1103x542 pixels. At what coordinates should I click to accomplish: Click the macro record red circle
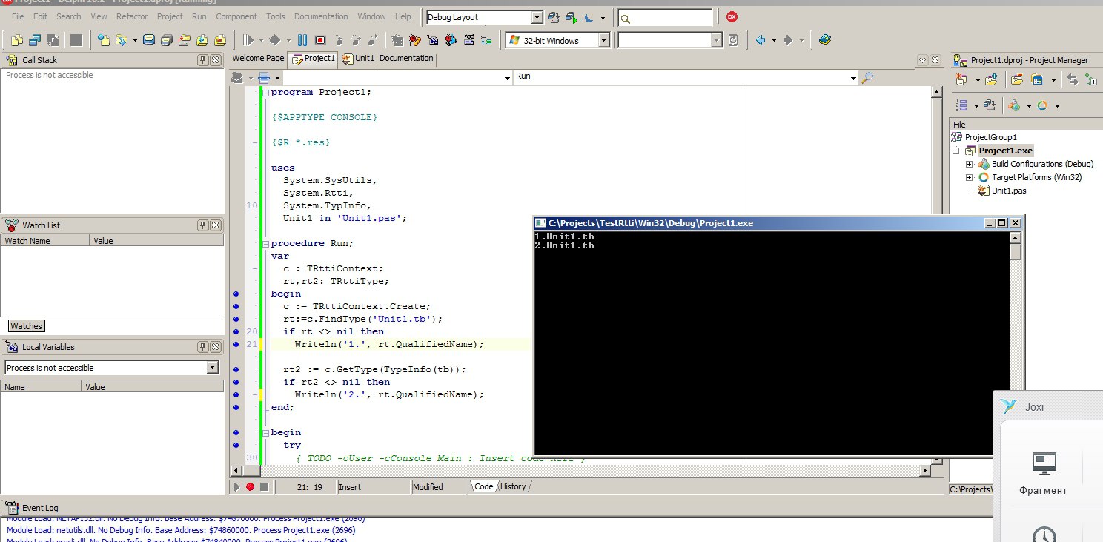[250, 487]
